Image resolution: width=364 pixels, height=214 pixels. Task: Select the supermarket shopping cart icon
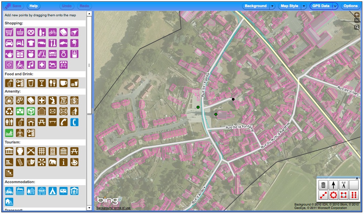(9, 32)
